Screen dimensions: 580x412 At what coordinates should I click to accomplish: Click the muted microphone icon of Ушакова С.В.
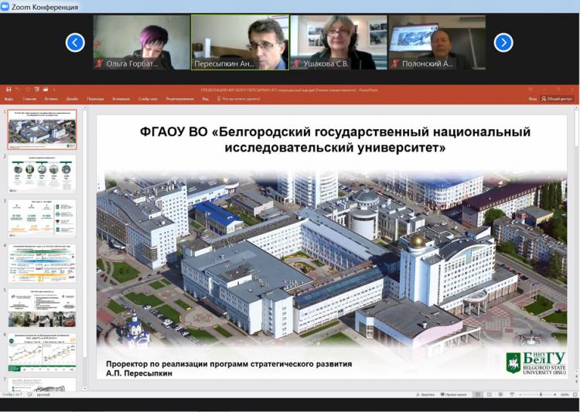pos(296,64)
